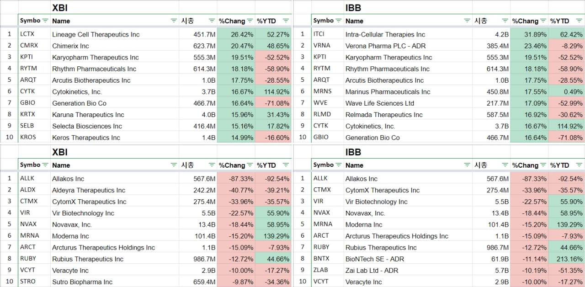This screenshot has height=287, width=585.
Task: Click the KROS symbol cell
Action: coord(34,137)
